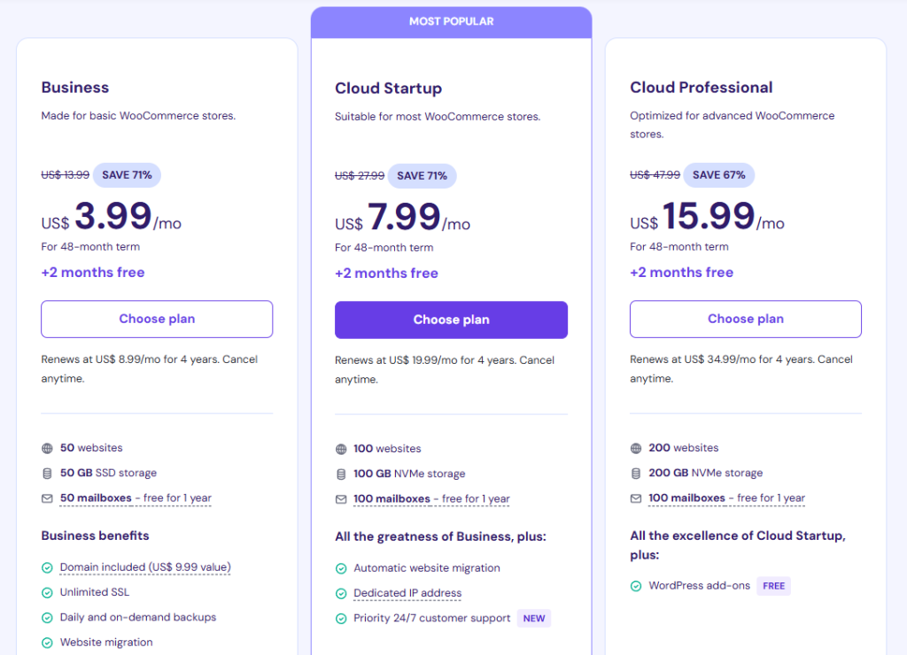Click the storage icon beside 200 GB NVMe
The width and height of the screenshot is (907, 655).
pos(636,474)
